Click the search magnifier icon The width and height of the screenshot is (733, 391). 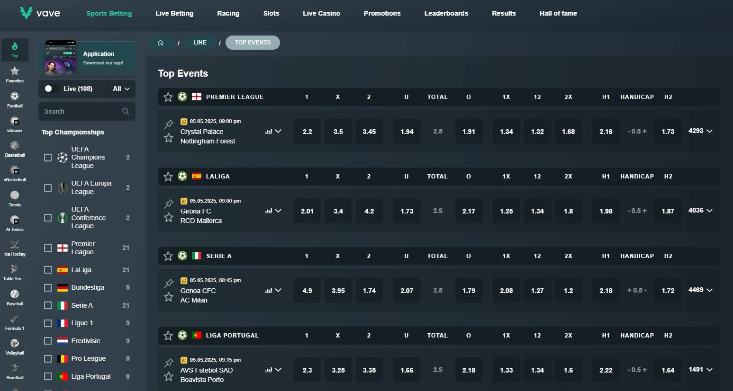coord(126,111)
